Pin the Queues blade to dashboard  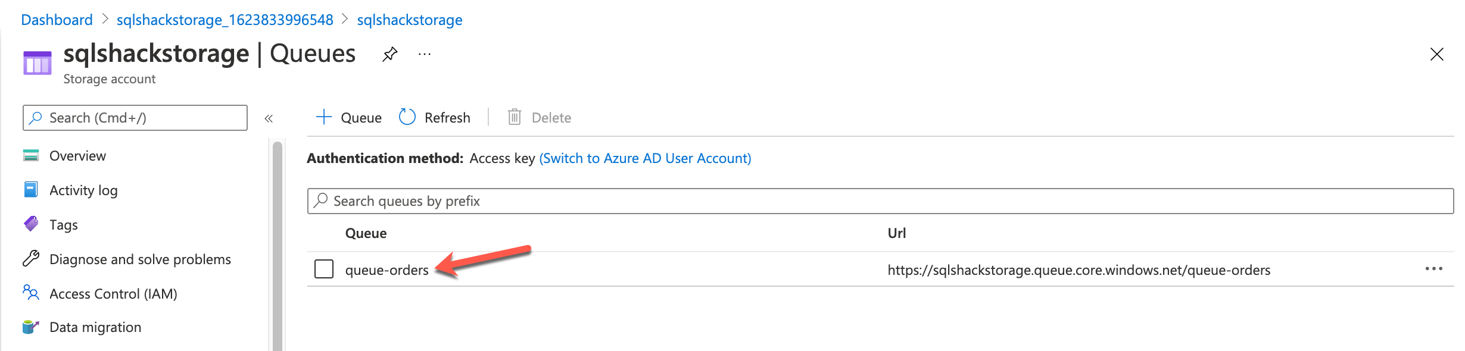(x=389, y=55)
